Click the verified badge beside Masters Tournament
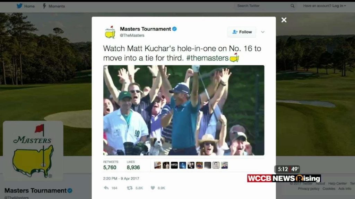Image resolution: width=355 pixels, height=199 pixels. [x=174, y=29]
